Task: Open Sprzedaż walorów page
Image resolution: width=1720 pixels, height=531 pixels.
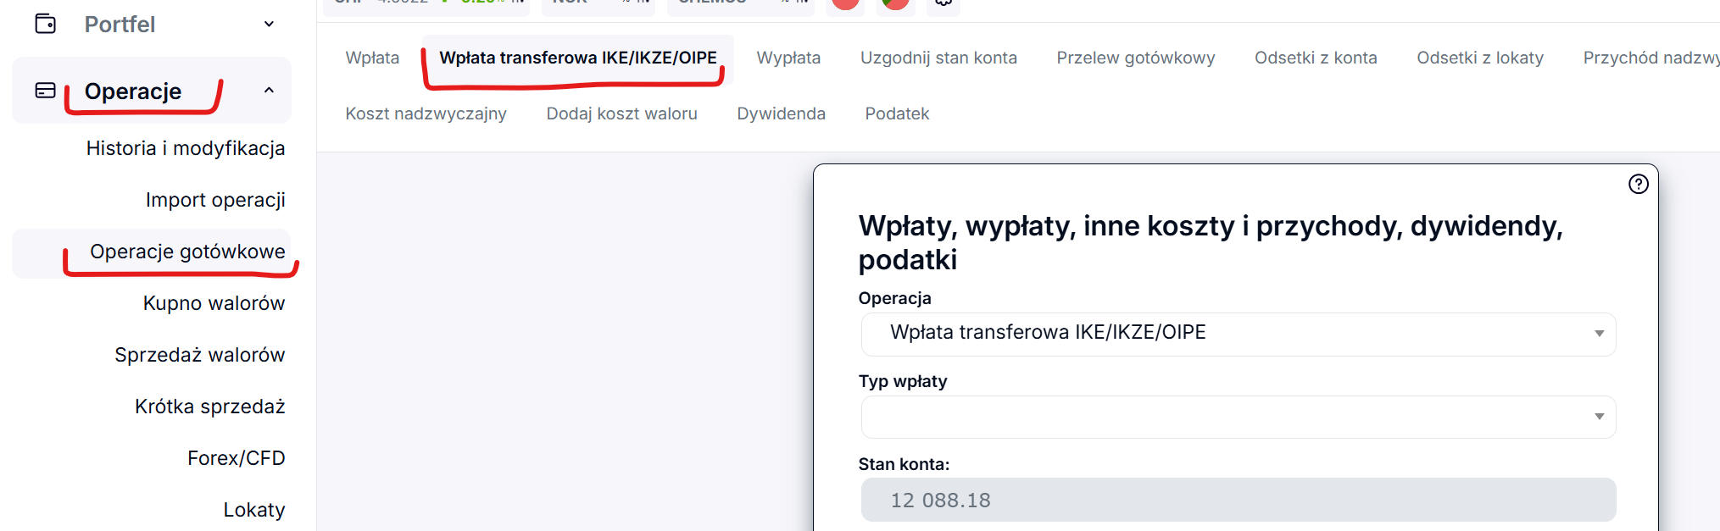Action: point(199,355)
